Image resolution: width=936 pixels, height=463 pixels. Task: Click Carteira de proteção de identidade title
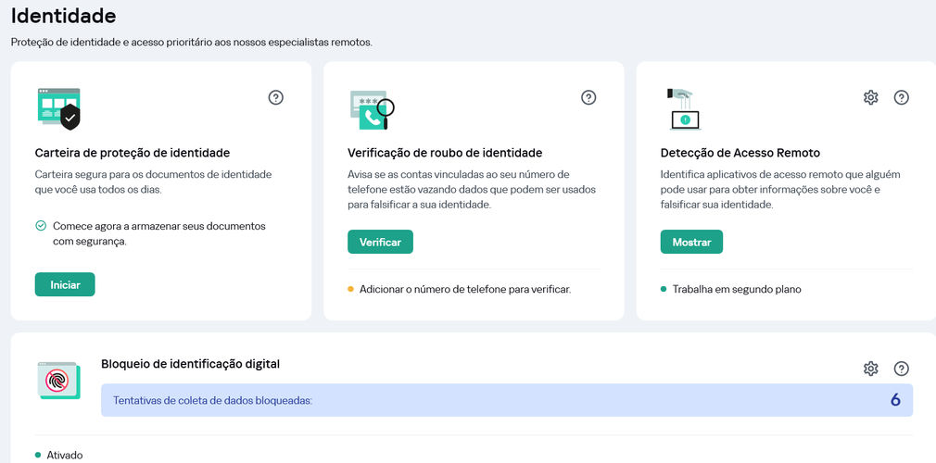pyautogui.click(x=133, y=153)
